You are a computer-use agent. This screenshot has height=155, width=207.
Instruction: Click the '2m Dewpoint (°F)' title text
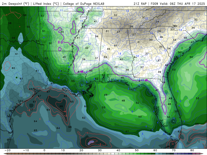16,4
